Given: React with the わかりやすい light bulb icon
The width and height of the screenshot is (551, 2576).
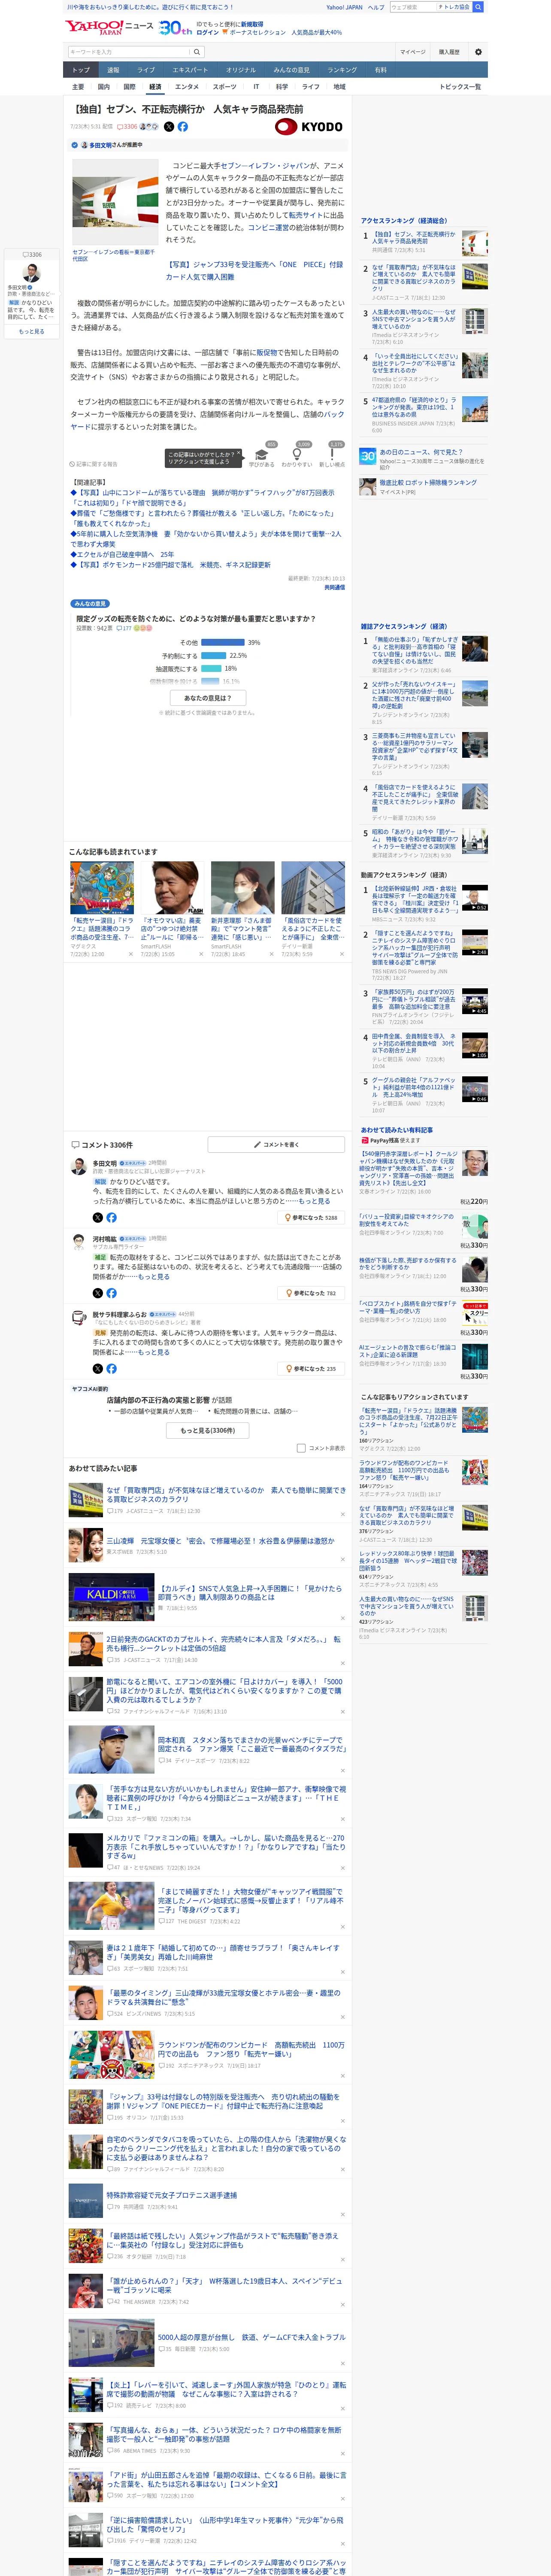Looking at the screenshot, I should pos(297,454).
